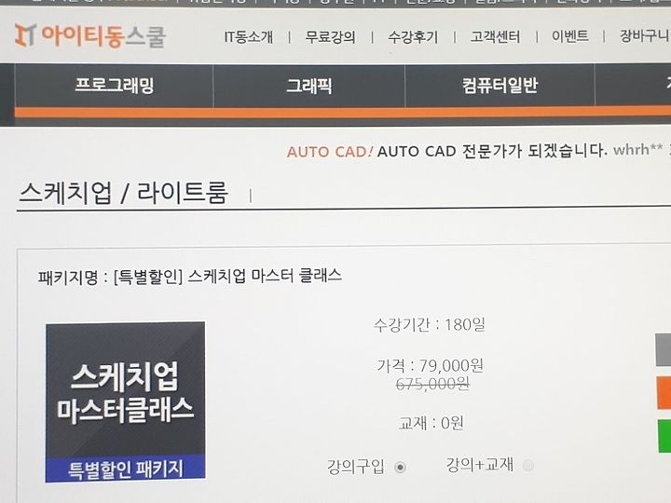This screenshot has height=503, width=671.
Task: Visit the 고객센터 link
Action: coord(495,36)
